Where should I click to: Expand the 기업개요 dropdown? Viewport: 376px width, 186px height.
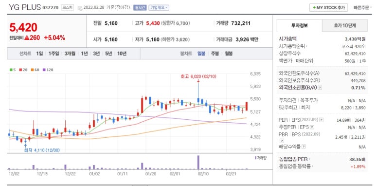coord(159,7)
